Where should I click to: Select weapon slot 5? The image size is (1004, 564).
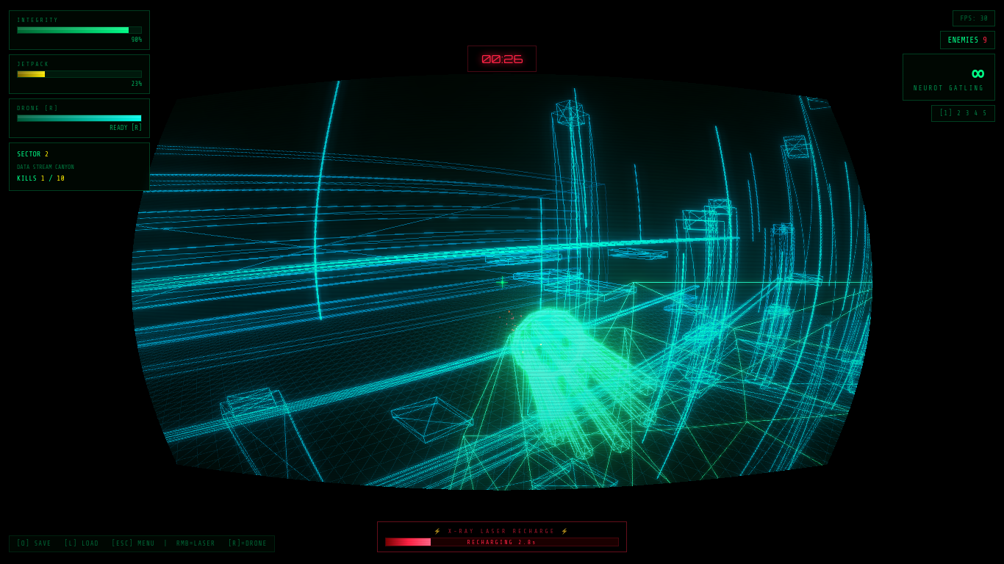985,113
